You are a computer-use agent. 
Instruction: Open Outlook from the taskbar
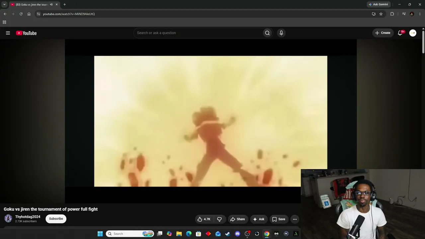click(x=218, y=234)
